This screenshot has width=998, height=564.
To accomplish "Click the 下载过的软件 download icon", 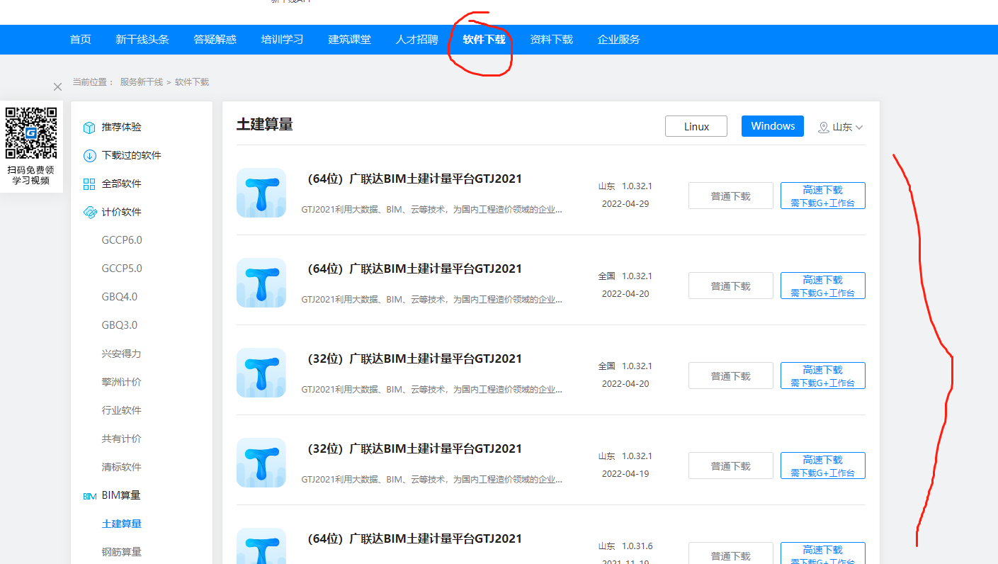I will (89, 156).
